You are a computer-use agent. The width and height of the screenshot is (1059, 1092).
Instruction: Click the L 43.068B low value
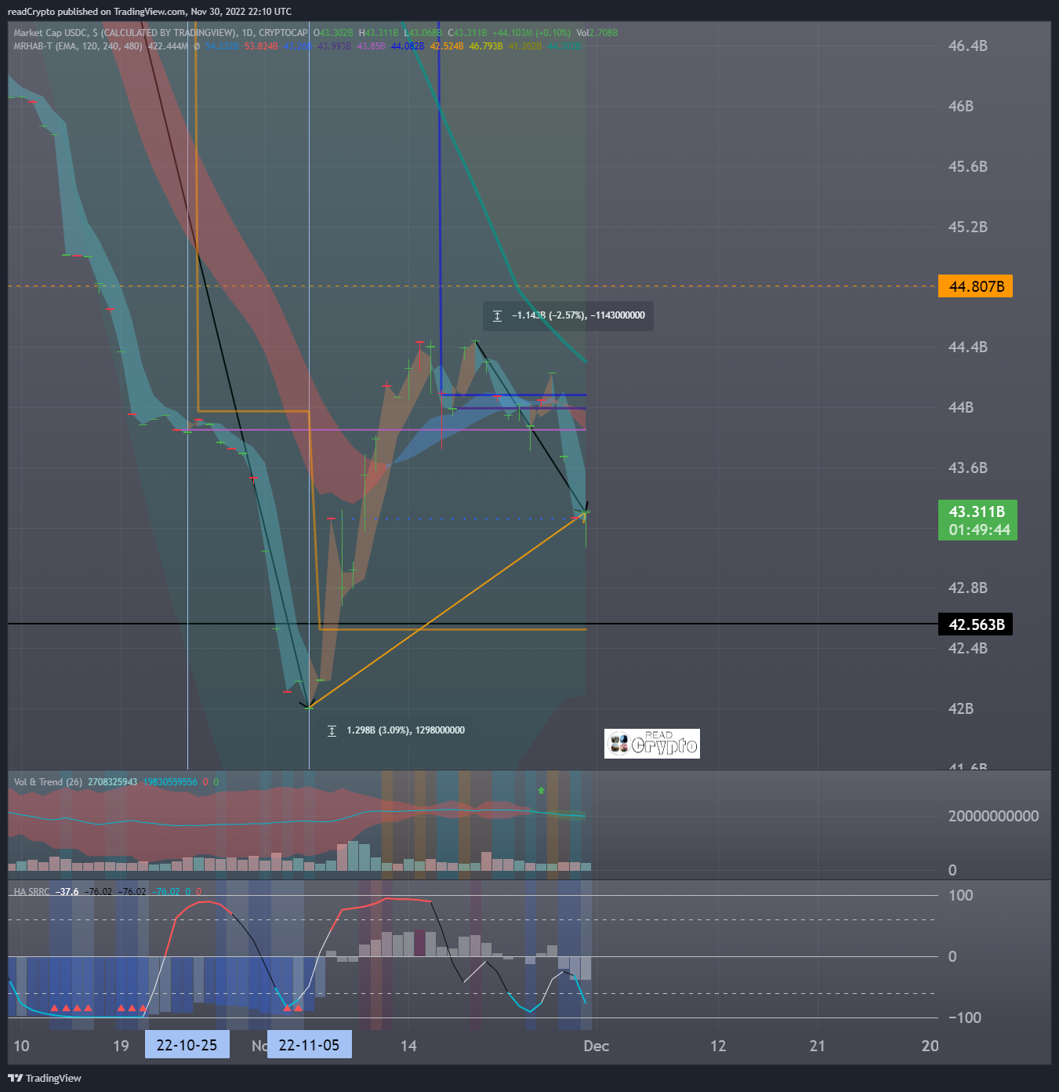point(423,33)
